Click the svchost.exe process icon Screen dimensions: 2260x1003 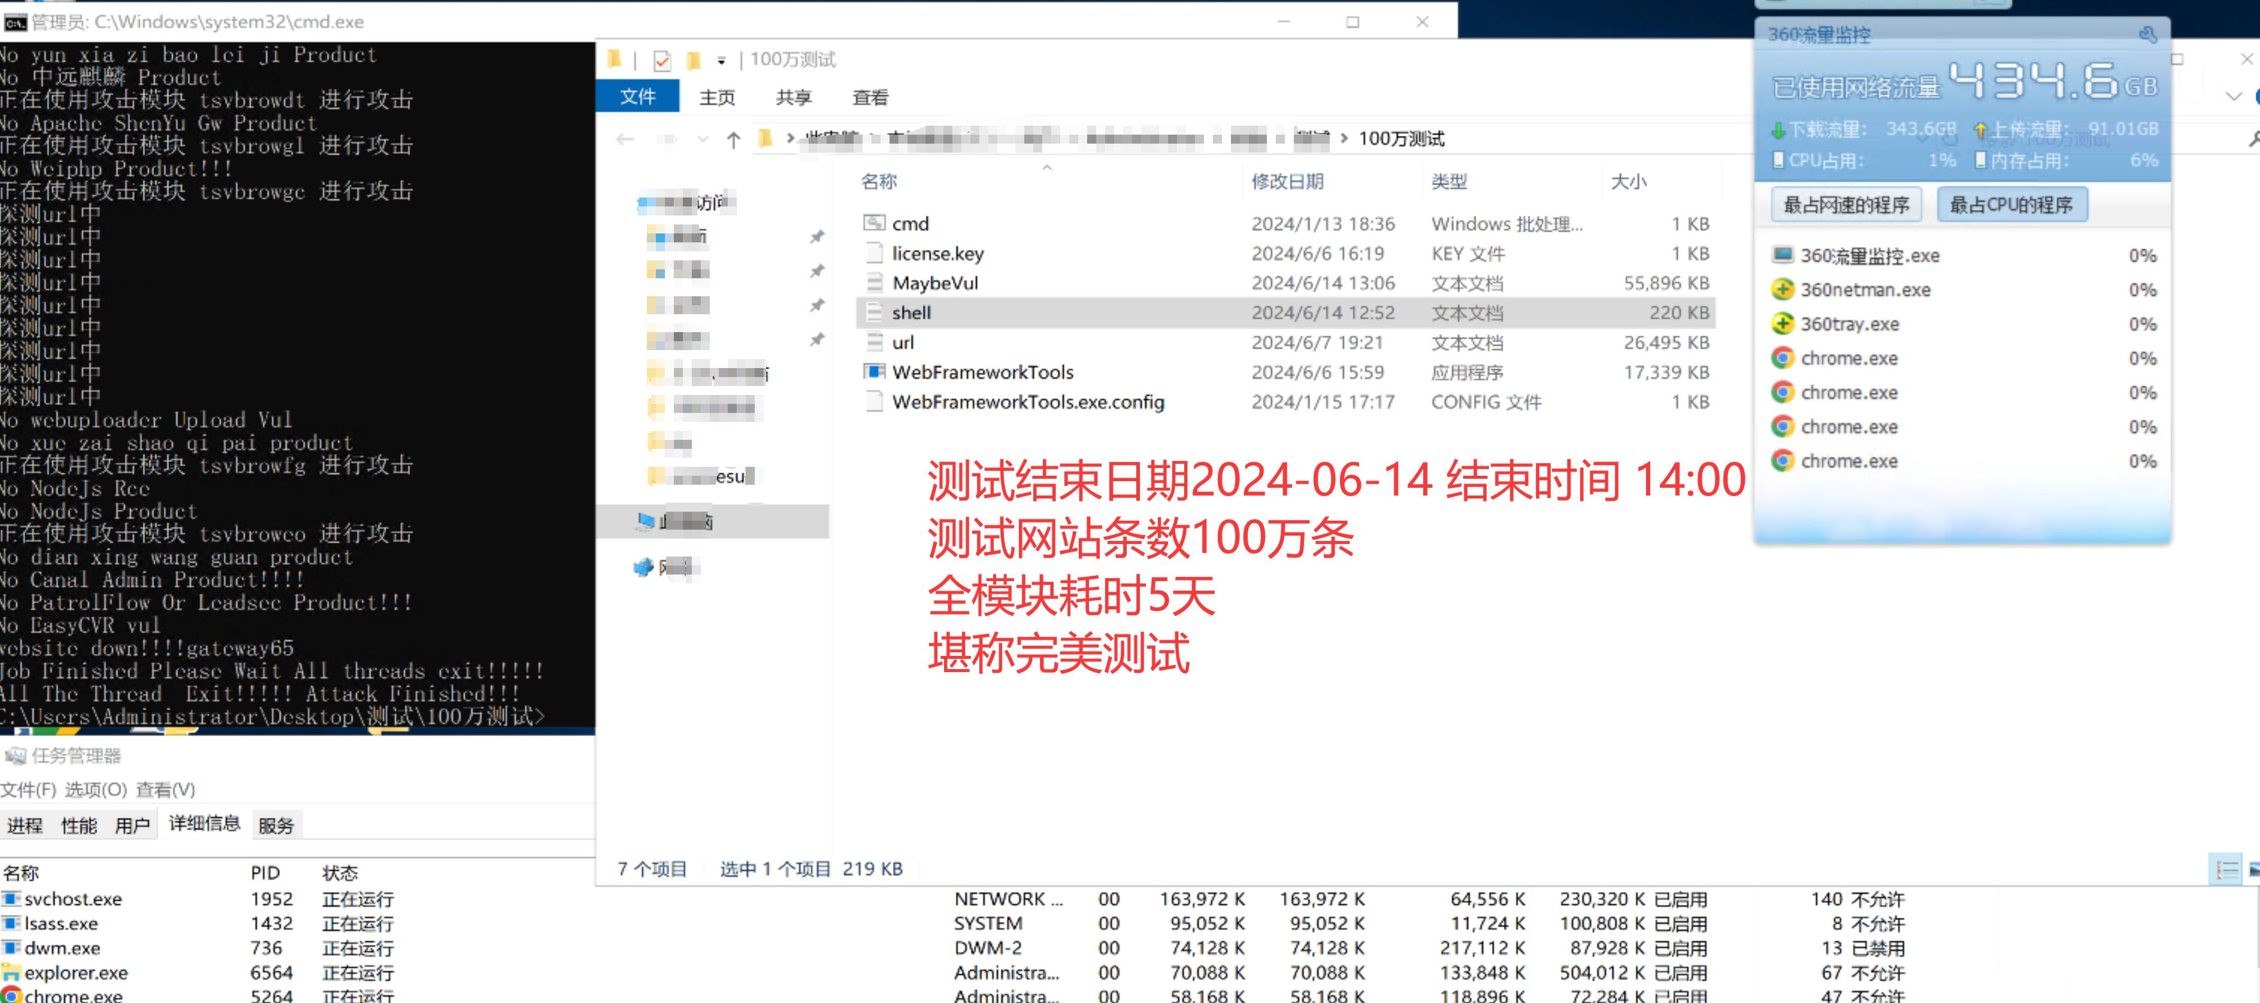pos(11,899)
